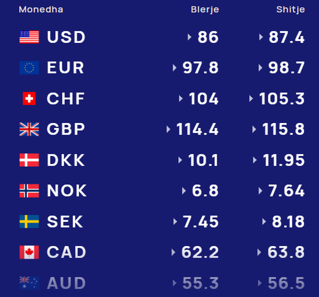Image resolution: width=319 pixels, height=297 pixels.
Task: Select the Canadian flag icon
Action: click(x=29, y=252)
